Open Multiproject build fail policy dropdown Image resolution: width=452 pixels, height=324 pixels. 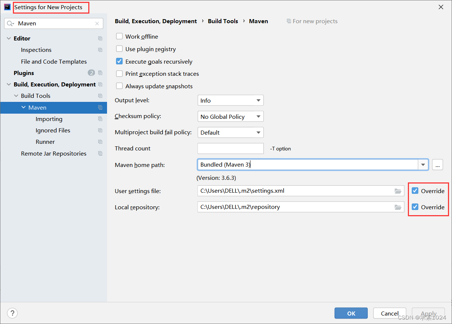(231, 132)
